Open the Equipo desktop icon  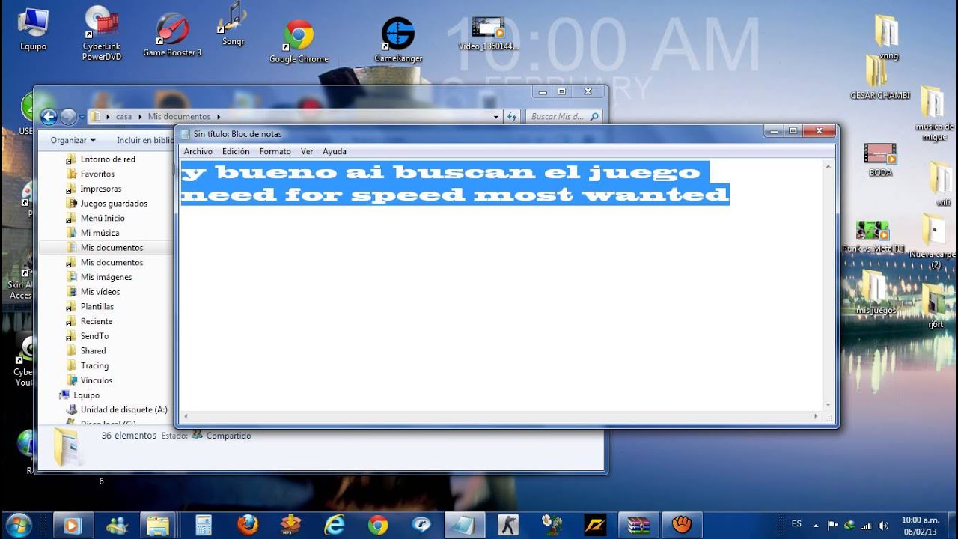[33, 30]
